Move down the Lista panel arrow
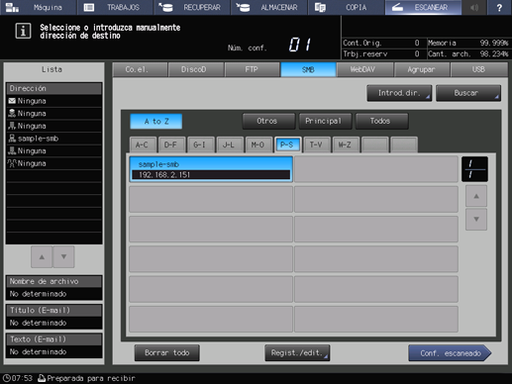512x384 pixels. [x=63, y=256]
